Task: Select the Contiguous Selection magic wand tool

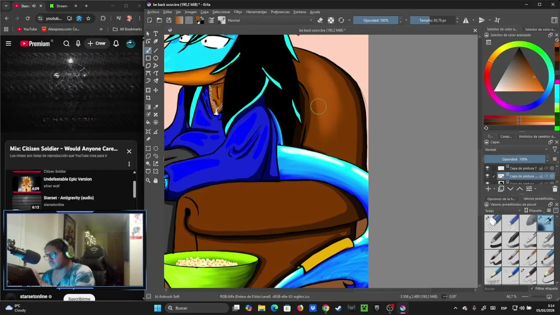Action: [148, 164]
